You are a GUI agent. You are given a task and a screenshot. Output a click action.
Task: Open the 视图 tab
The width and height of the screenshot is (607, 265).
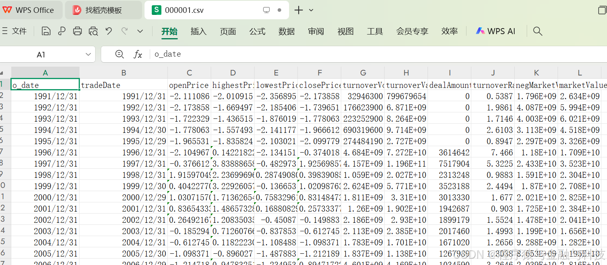point(346,31)
